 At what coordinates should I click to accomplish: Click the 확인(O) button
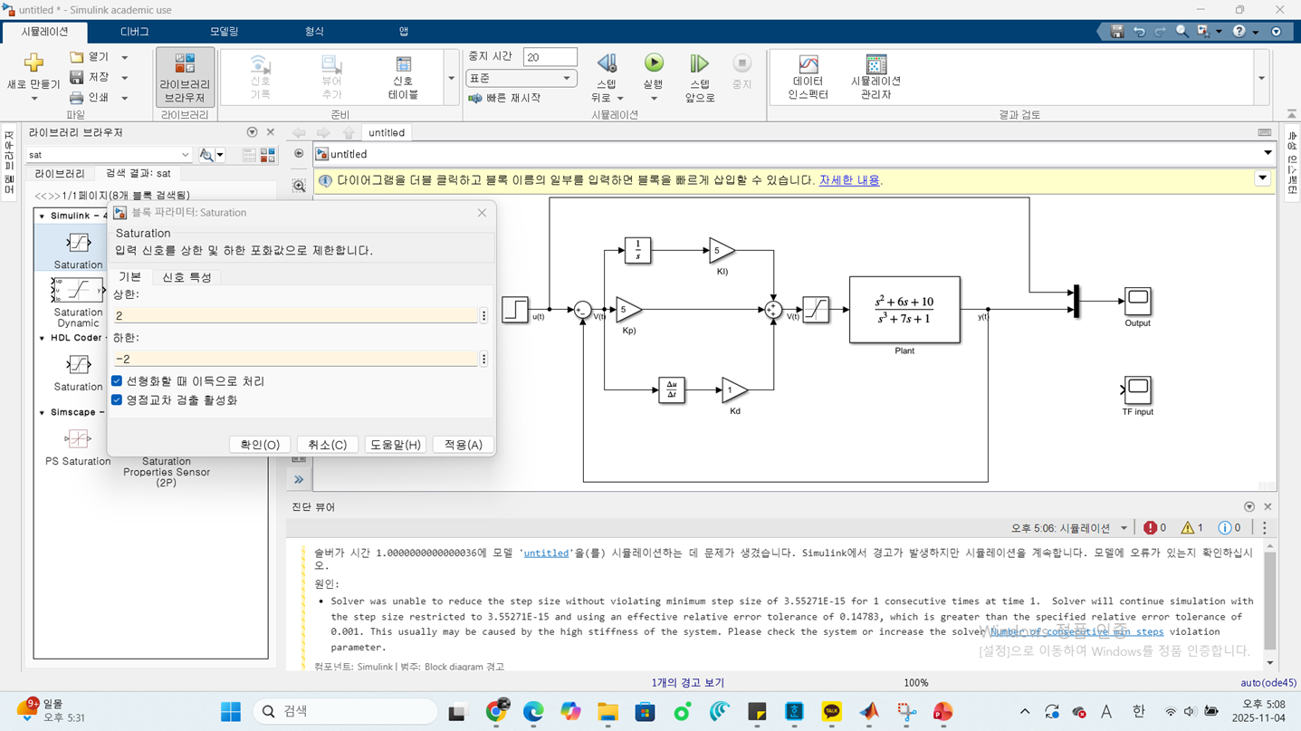click(x=260, y=445)
